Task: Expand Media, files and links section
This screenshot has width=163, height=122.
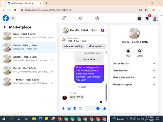Action: coord(134,77)
